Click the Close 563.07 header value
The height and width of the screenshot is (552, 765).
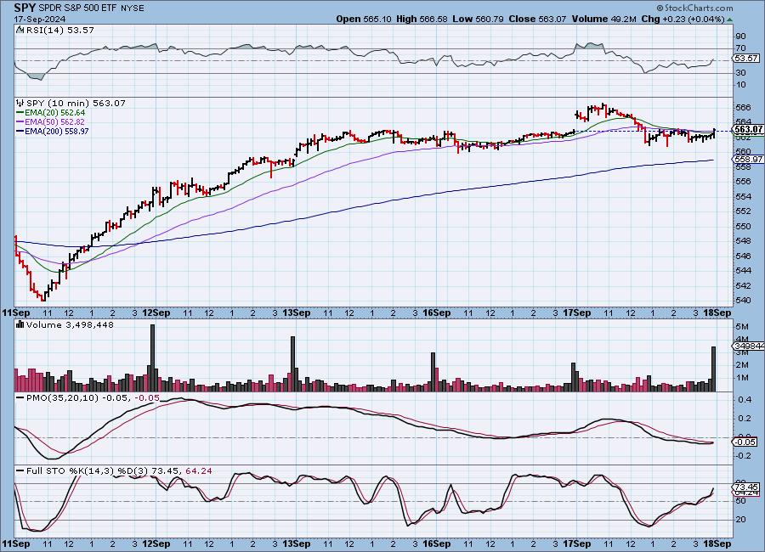pos(537,19)
